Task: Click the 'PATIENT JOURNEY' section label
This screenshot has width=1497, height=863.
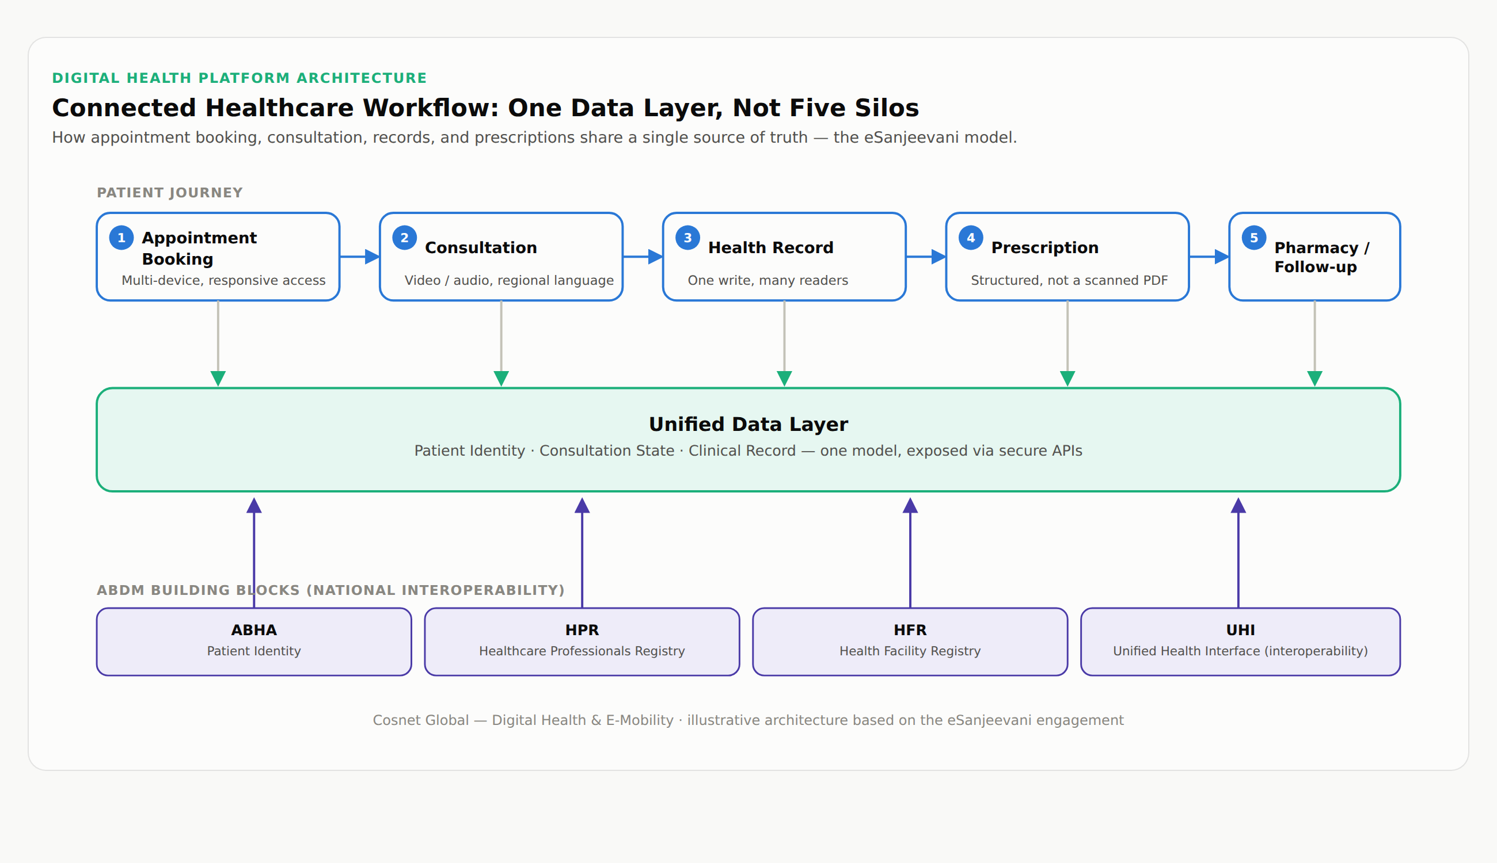Action: point(170,193)
